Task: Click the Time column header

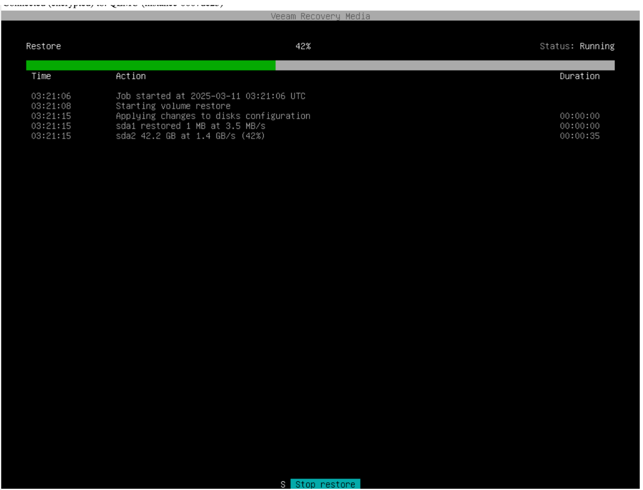Action: coord(41,76)
